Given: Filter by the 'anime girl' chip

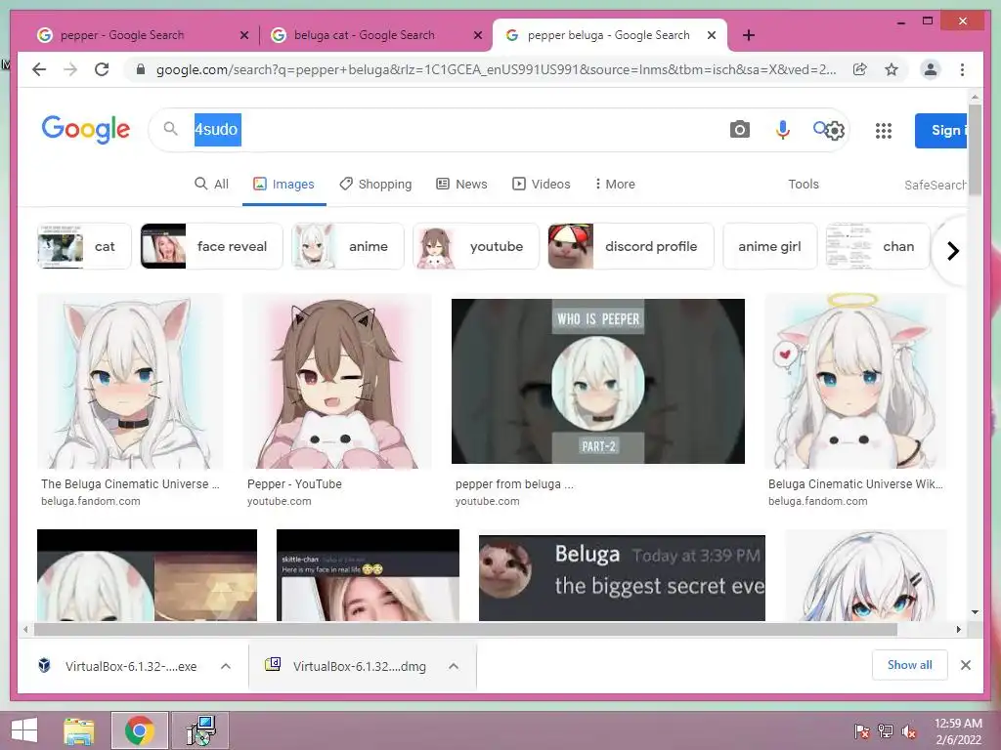Looking at the screenshot, I should point(770,246).
